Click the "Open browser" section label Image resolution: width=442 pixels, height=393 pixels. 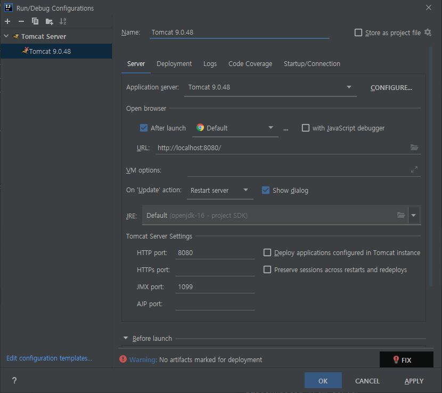[146, 109]
